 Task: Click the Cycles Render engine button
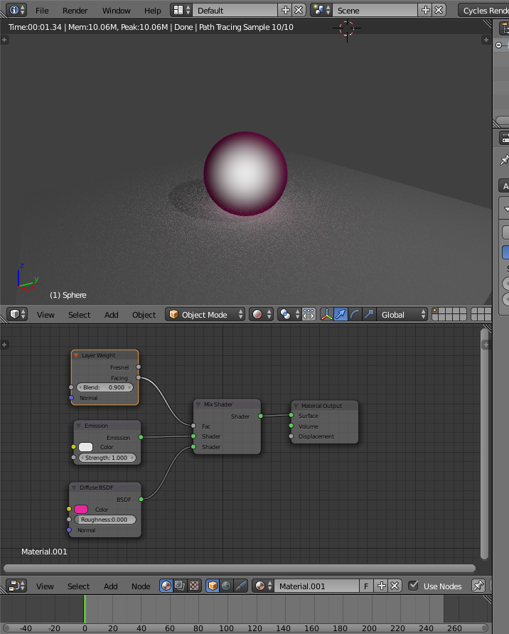[483, 11]
